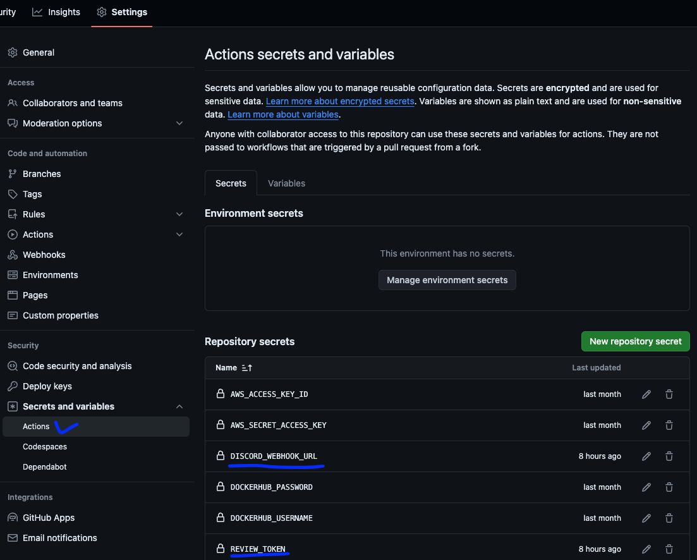This screenshot has height=560, width=697.
Task: Click the gear icon next to General
Action: 13,52
